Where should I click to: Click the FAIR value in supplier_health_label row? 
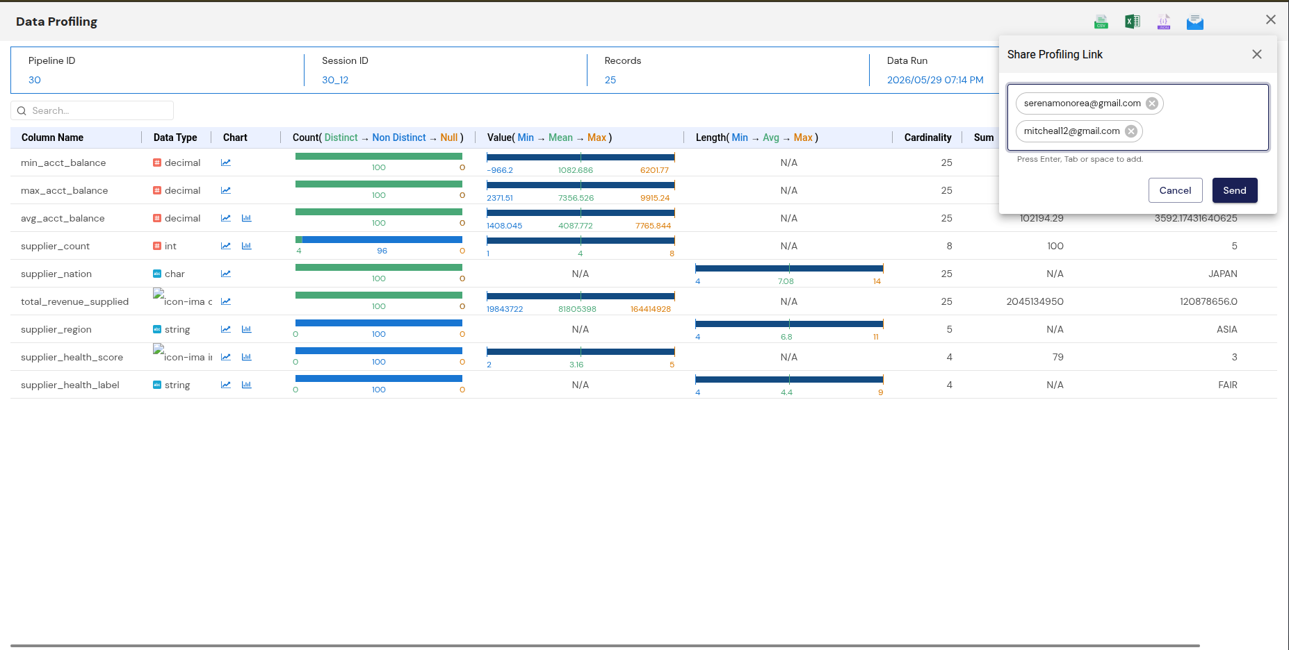click(x=1228, y=385)
